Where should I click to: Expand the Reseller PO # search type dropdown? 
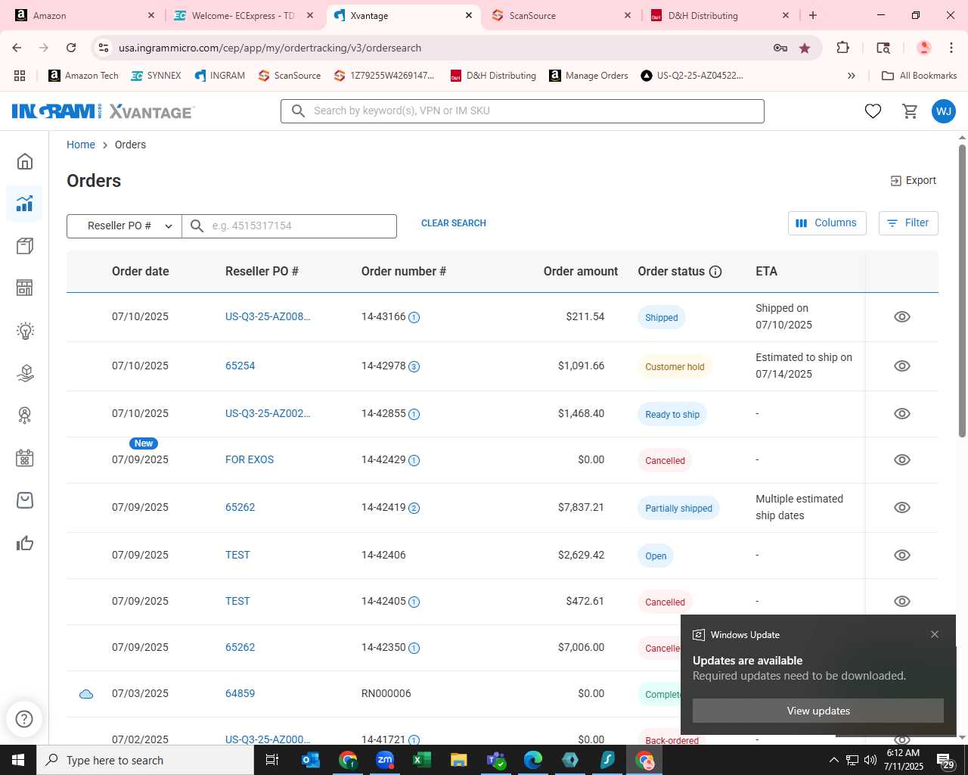125,226
